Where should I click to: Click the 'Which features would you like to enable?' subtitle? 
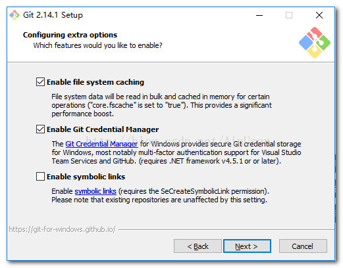coord(98,45)
